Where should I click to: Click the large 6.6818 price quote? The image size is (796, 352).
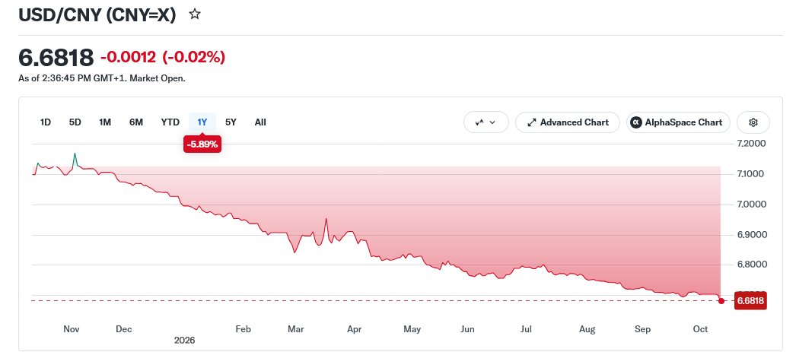pyautogui.click(x=56, y=58)
